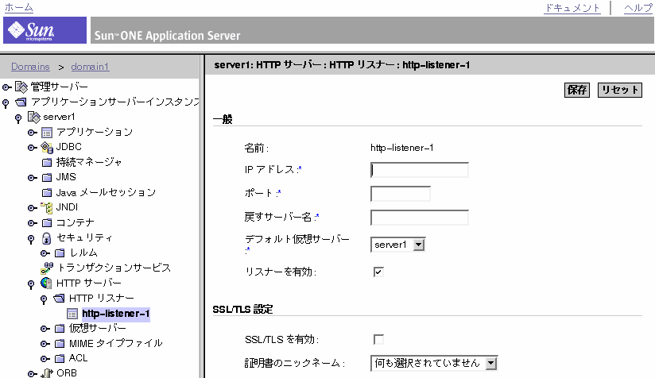
Task: Collapse the server1 tree node
Action: [x=18, y=118]
